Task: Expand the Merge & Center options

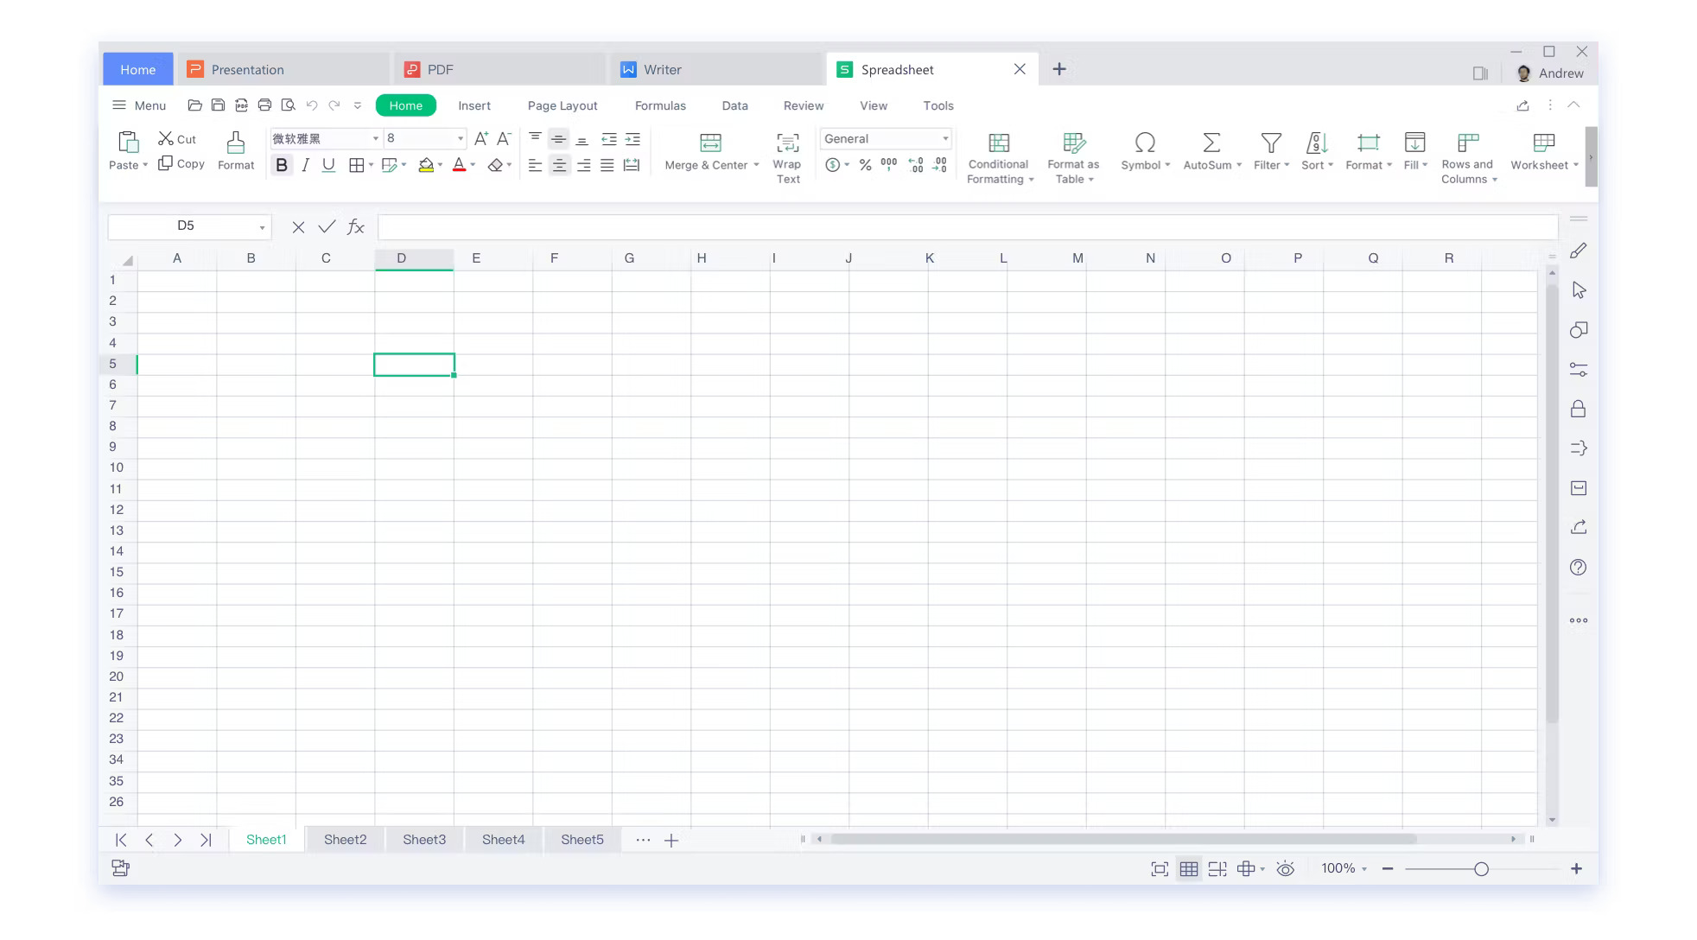Action: (x=756, y=165)
